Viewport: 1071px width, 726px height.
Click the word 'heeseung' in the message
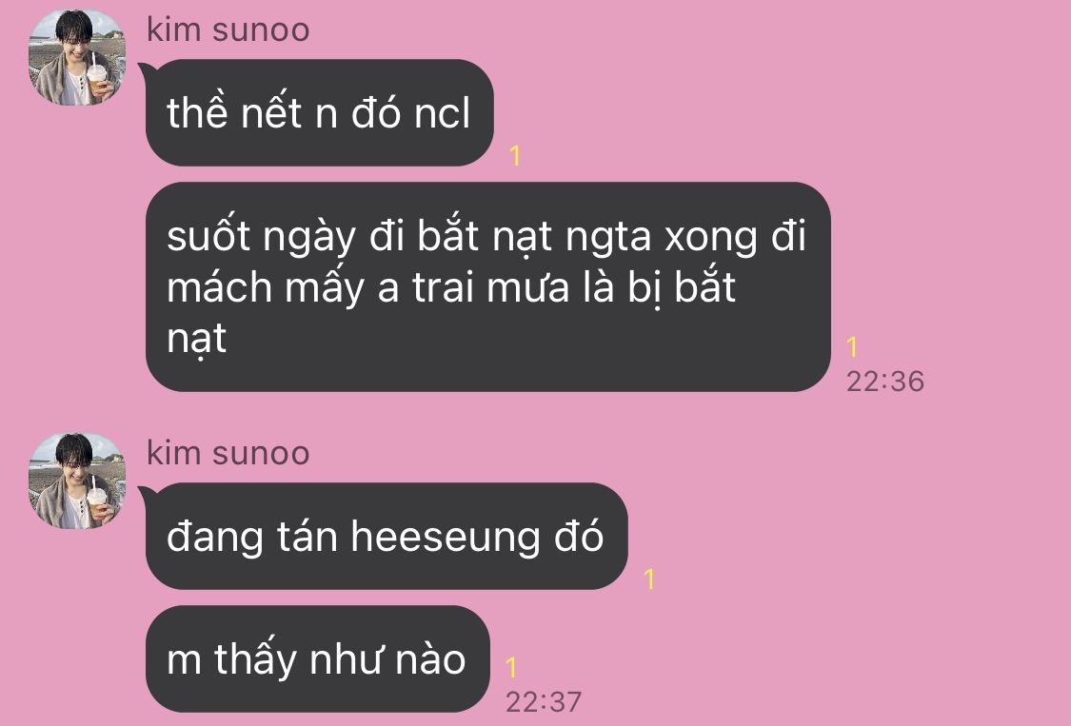[446, 538]
